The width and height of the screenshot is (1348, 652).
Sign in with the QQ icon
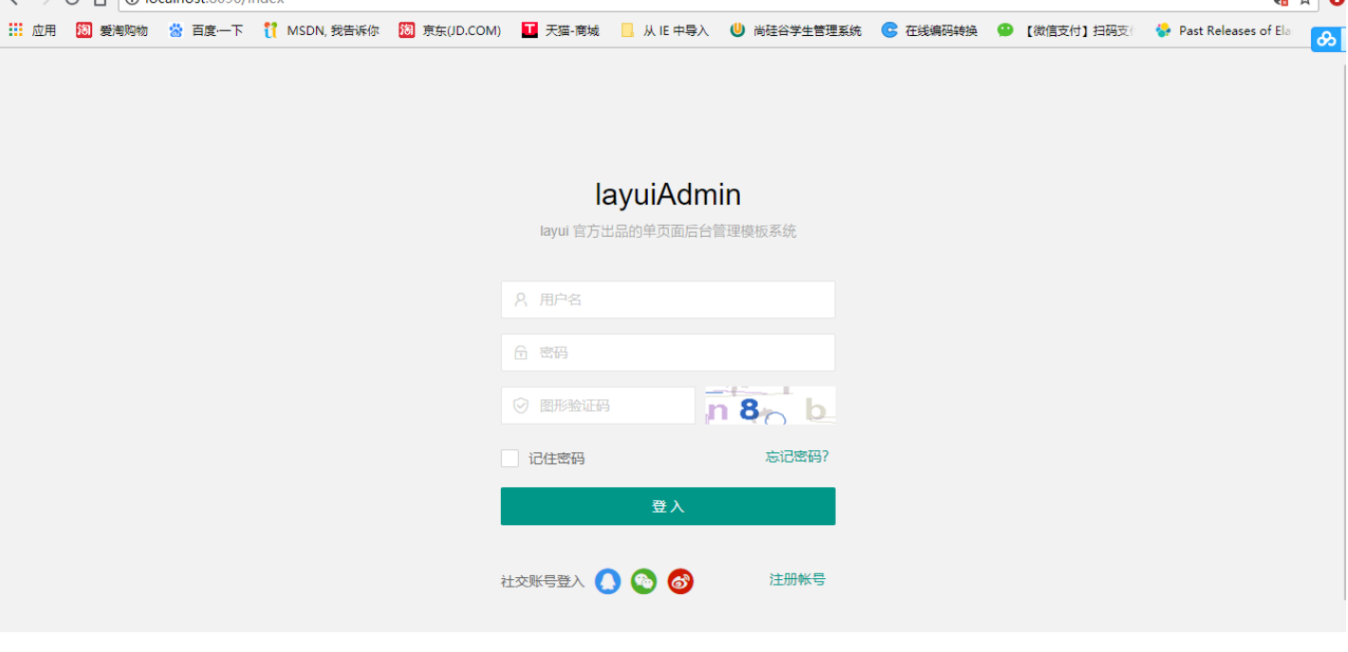[608, 581]
